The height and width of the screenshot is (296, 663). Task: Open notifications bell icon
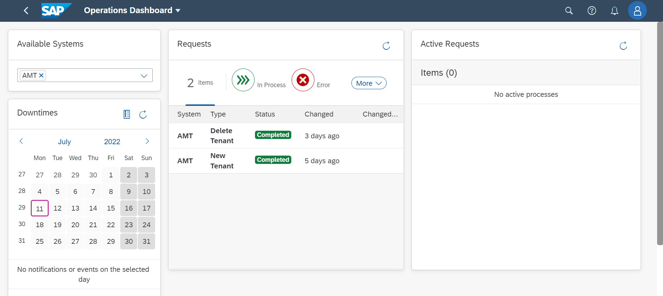pos(614,11)
